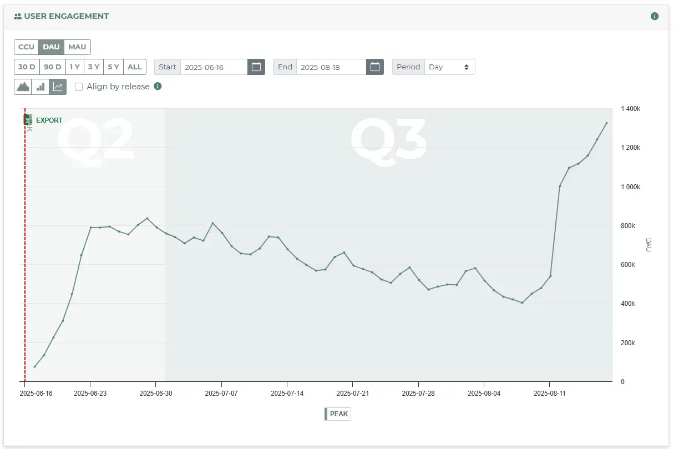Click y-axis label 1 400k

tap(631, 109)
